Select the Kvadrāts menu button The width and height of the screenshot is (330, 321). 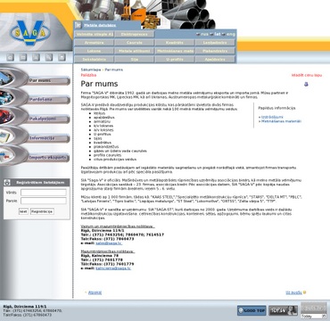(175, 43)
